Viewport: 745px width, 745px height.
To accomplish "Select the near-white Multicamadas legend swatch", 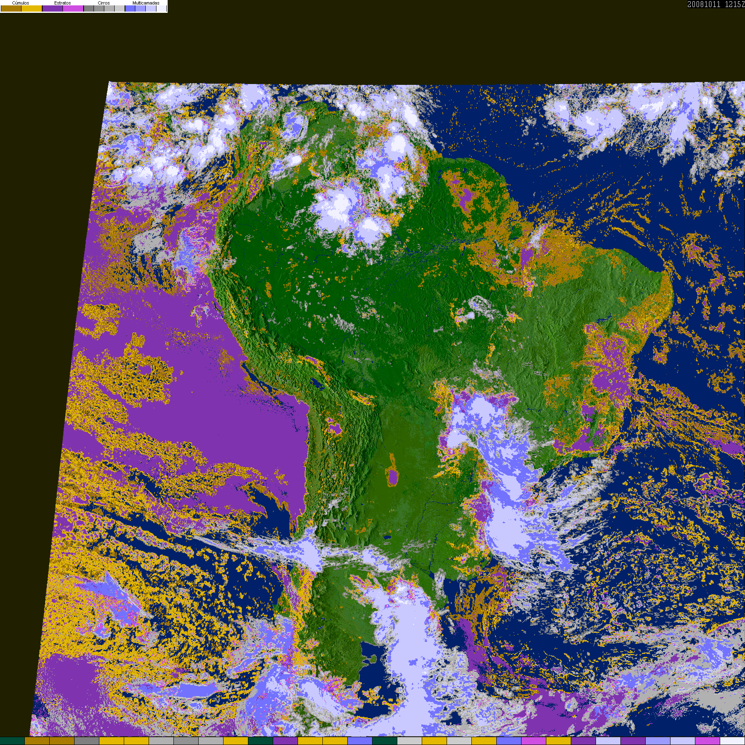I will click(161, 8).
